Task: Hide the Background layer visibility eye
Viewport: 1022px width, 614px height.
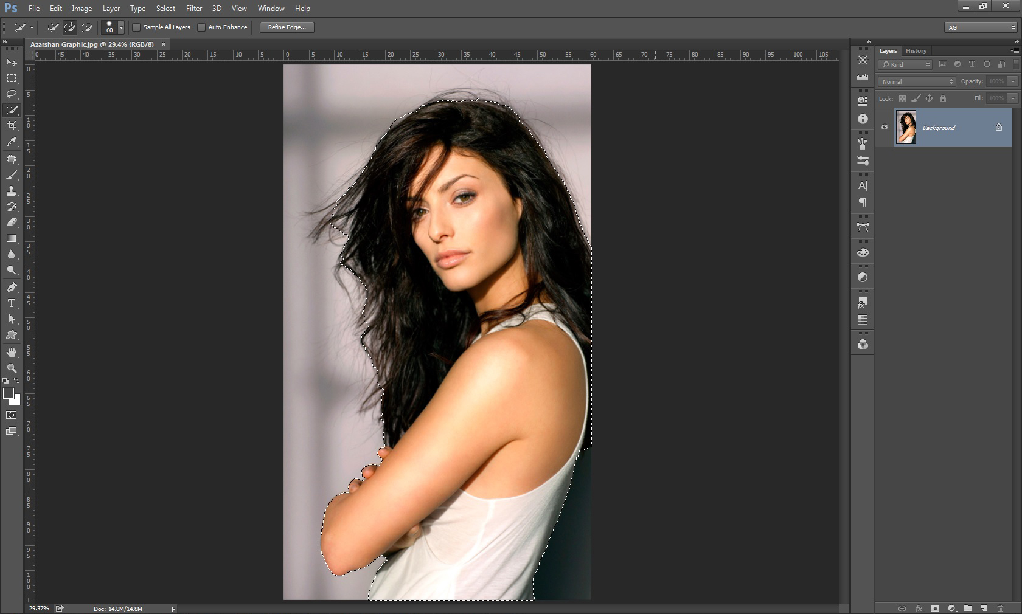Action: [x=885, y=128]
